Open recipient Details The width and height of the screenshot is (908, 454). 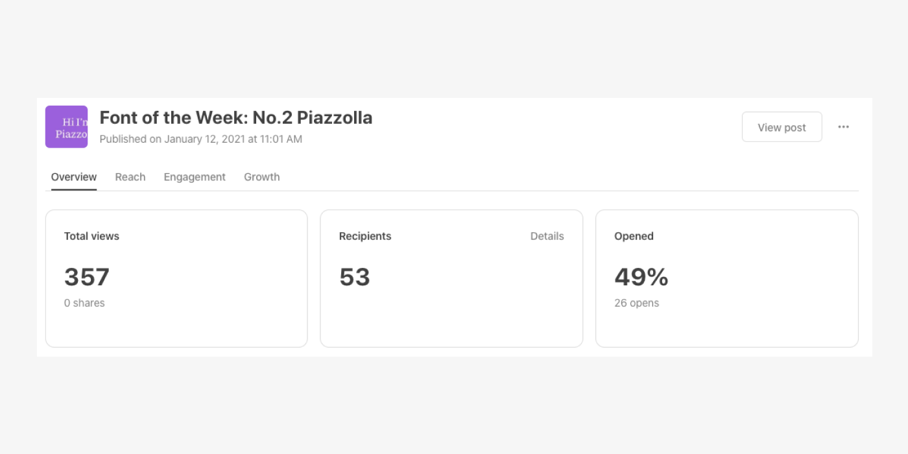point(547,236)
